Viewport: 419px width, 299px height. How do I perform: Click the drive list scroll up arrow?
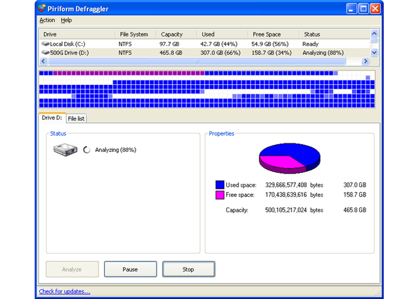click(x=375, y=34)
